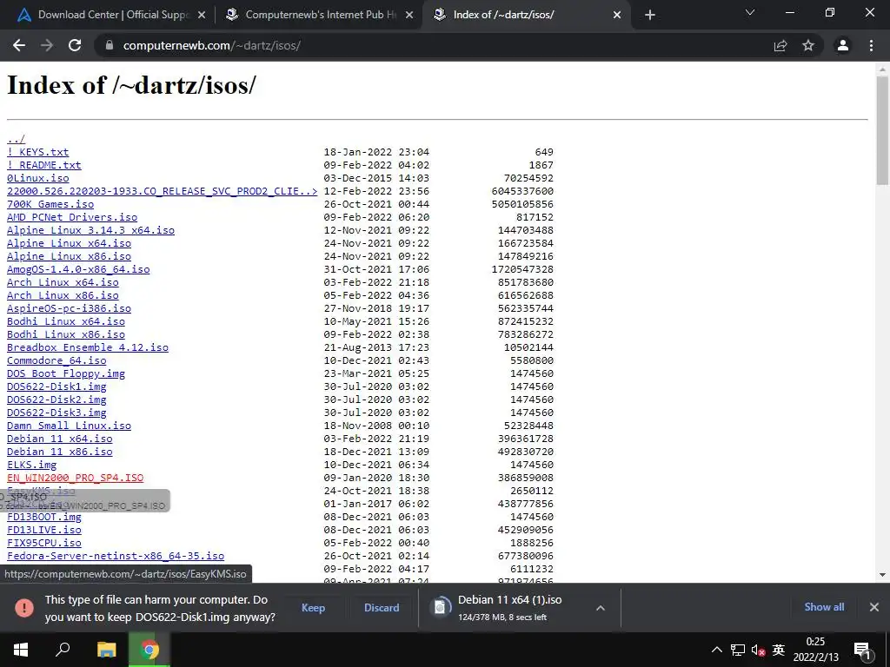Viewport: 890px width, 667px height.
Task: Download DOS_Boot_Floppy.img
Action: click(66, 373)
